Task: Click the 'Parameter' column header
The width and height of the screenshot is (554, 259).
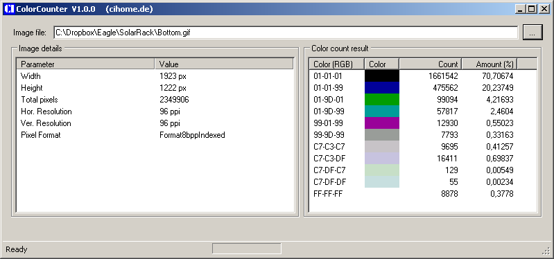Action: 86,64
